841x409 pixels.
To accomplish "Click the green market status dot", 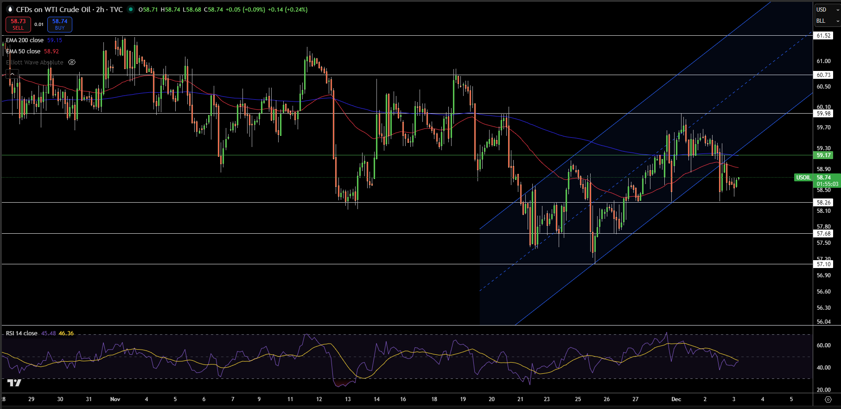I will tap(131, 9).
